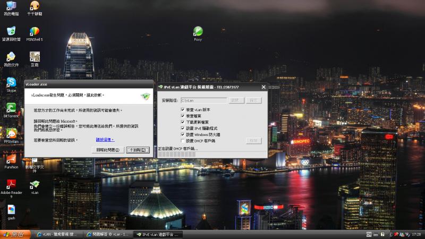The image size is (425, 239).
Task: Toggle the 檢查檔案 checkbox
Action: coord(183,116)
